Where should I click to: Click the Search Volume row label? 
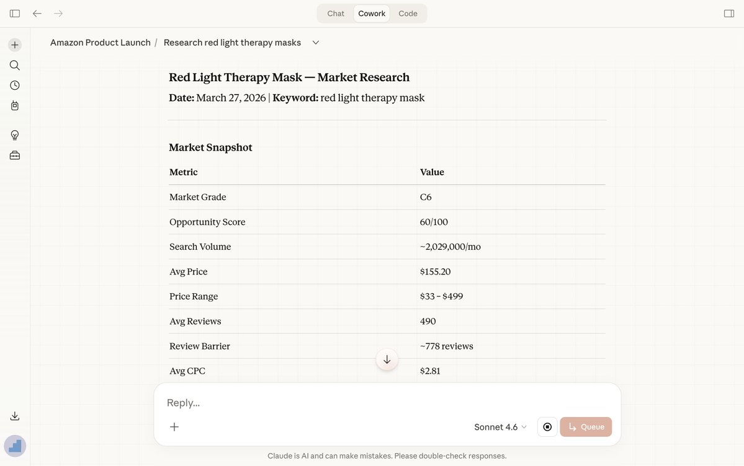(200, 247)
